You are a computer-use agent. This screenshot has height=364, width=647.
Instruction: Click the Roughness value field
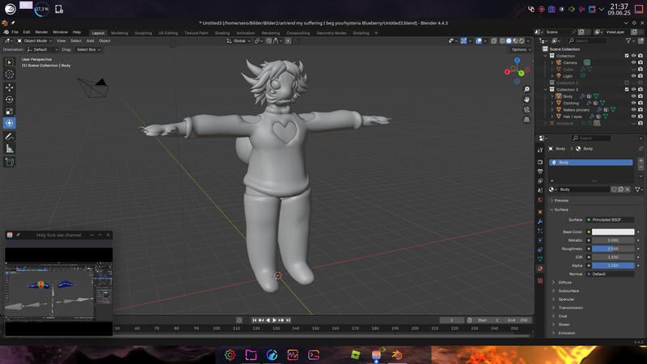pyautogui.click(x=613, y=248)
